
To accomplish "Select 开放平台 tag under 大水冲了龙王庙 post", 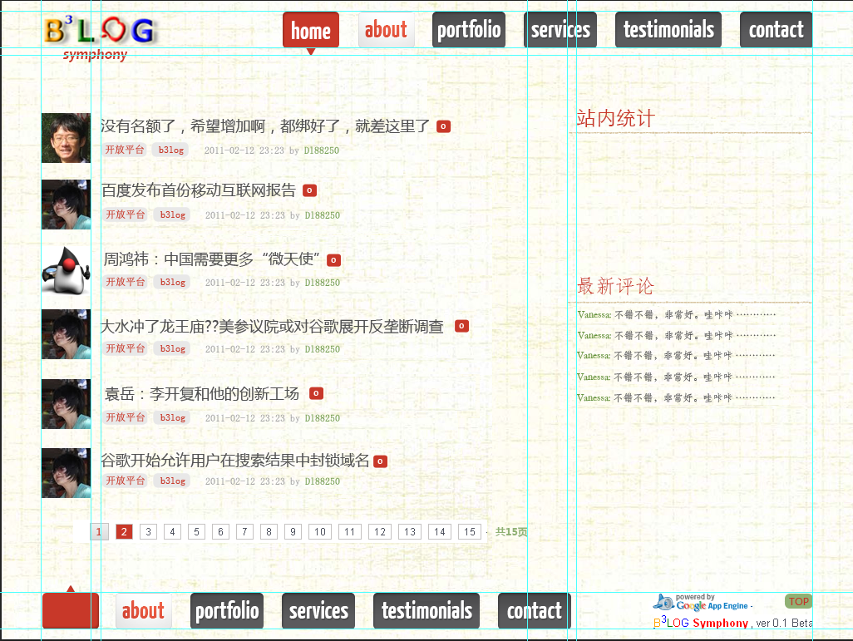I will [x=125, y=348].
